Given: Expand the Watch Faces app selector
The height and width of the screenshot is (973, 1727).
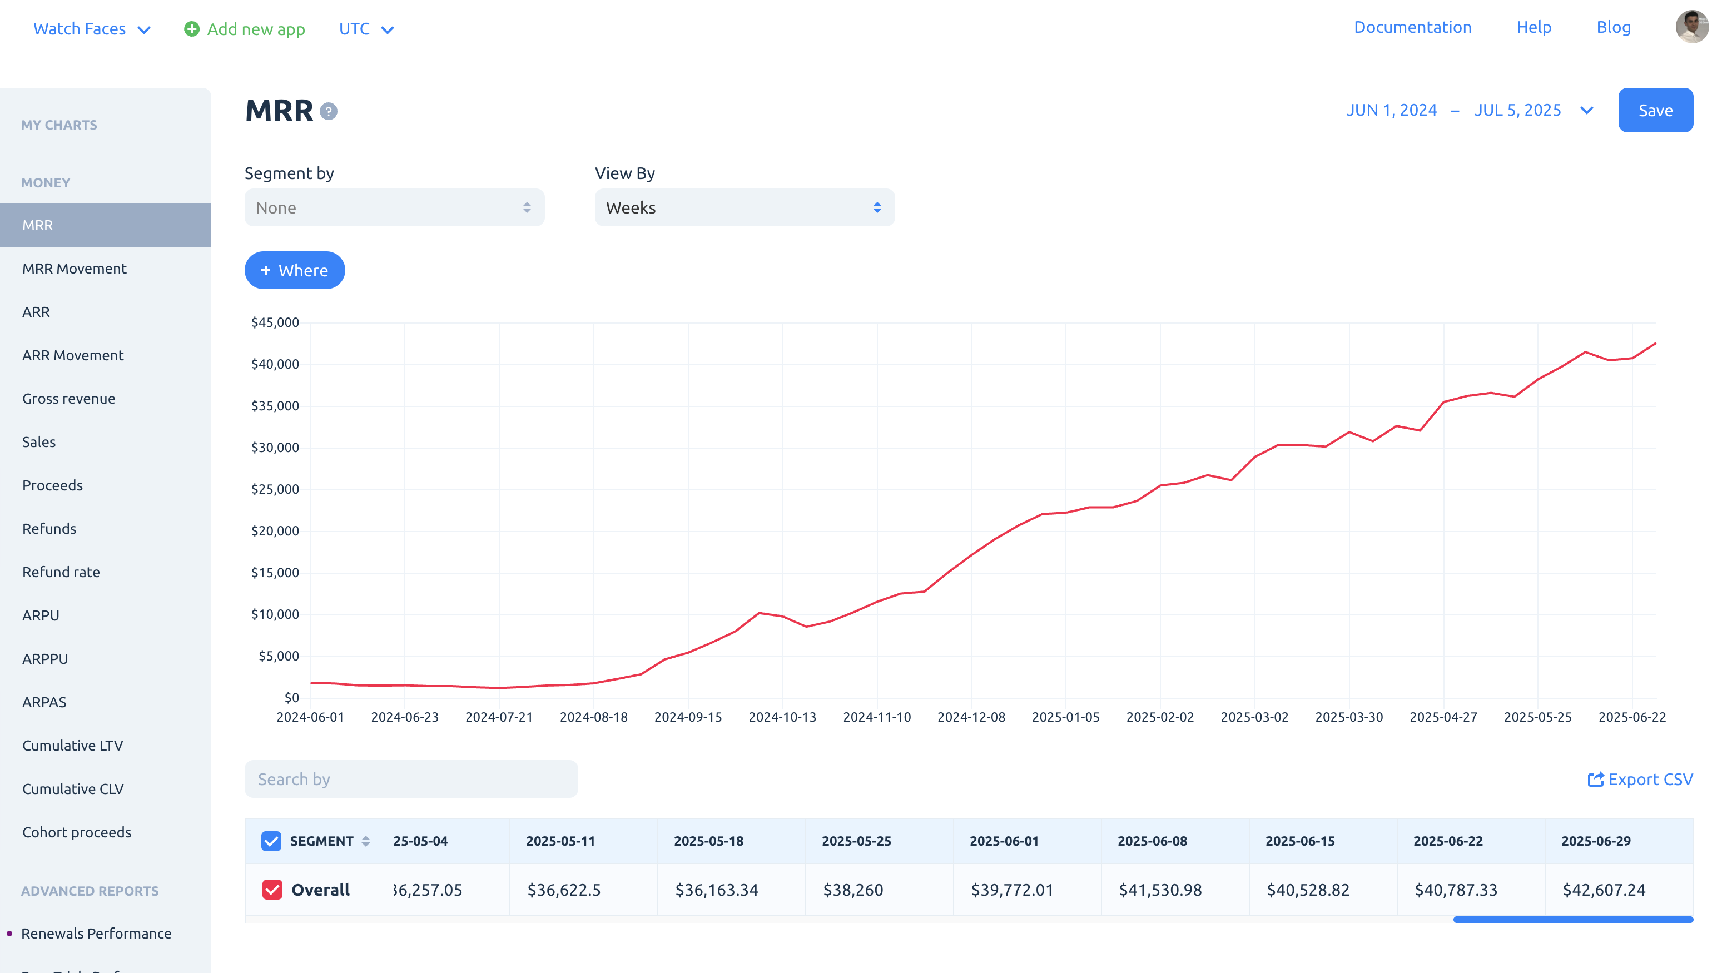Looking at the screenshot, I should pos(92,29).
